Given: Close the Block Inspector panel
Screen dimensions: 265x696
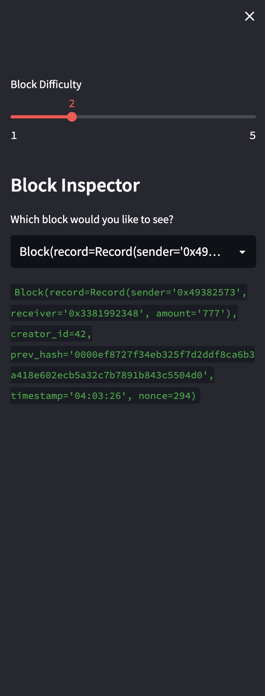Looking at the screenshot, I should [250, 16].
